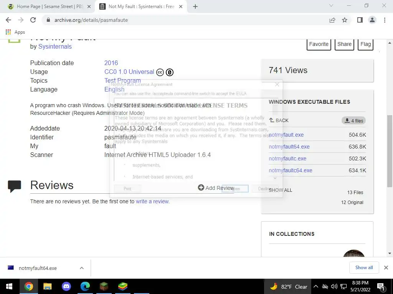The image size is (393, 294).
Task: Click the Share button on the archive page
Action: [344, 44]
